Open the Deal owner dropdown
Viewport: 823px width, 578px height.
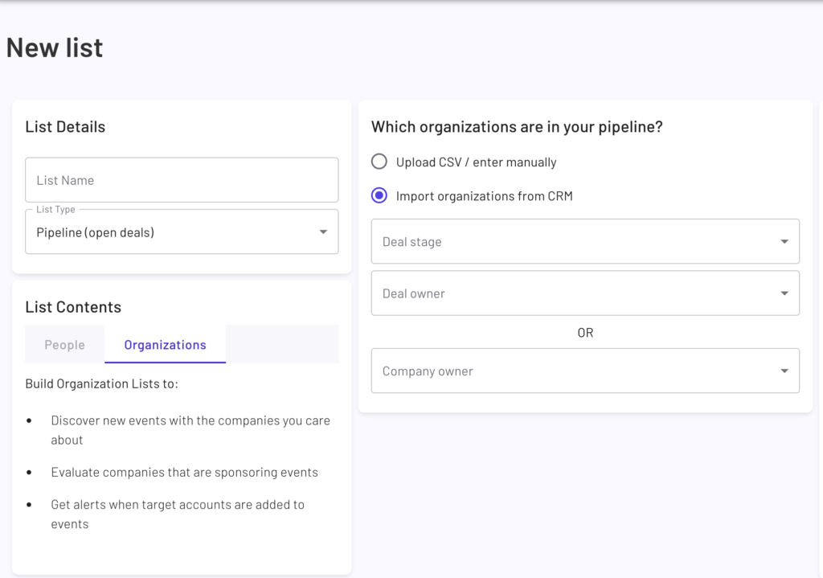[x=585, y=293]
